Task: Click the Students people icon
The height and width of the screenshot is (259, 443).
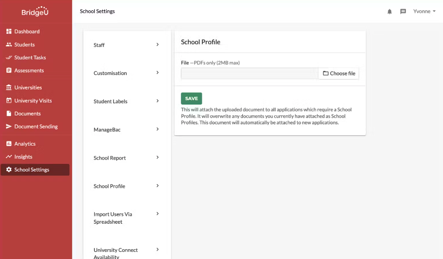Action: pyautogui.click(x=9, y=45)
